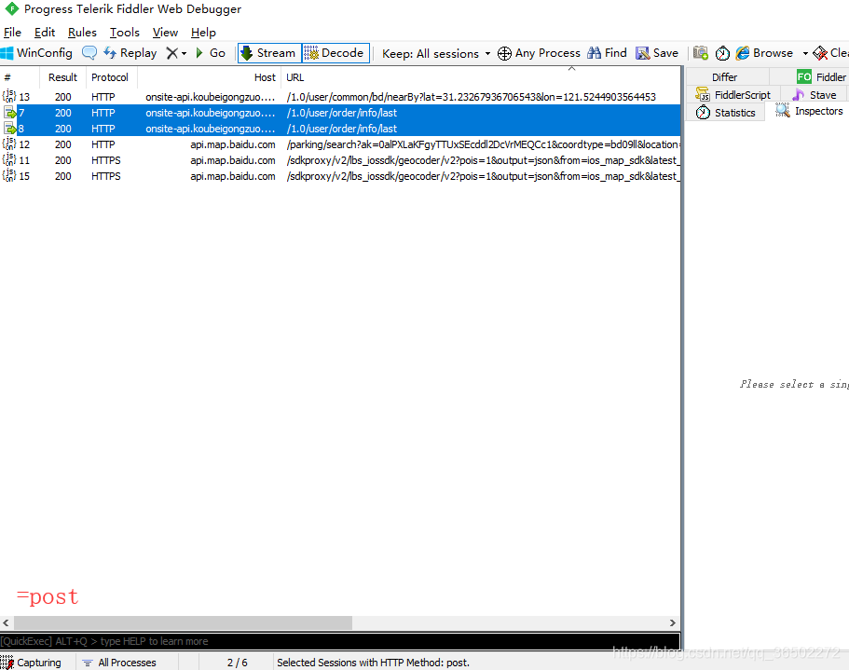
Task: Focus the QuickExec command box
Action: tap(340, 641)
